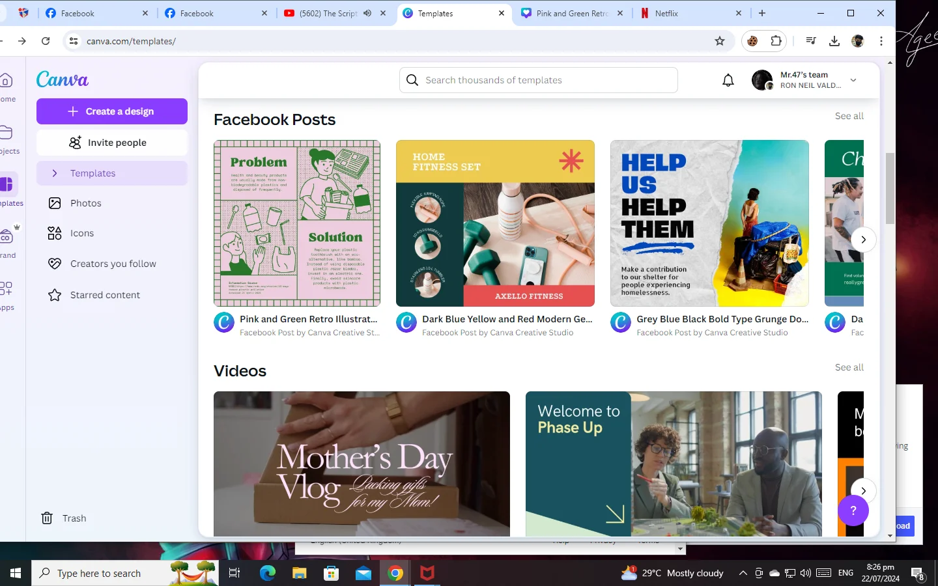Viewport: 938px width, 586px height.
Task: Open the Mother's Day Vlog video template
Action: click(x=362, y=464)
